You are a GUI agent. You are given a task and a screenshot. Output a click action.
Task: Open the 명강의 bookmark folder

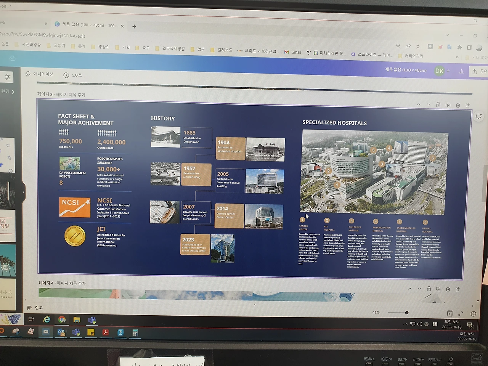101,47
